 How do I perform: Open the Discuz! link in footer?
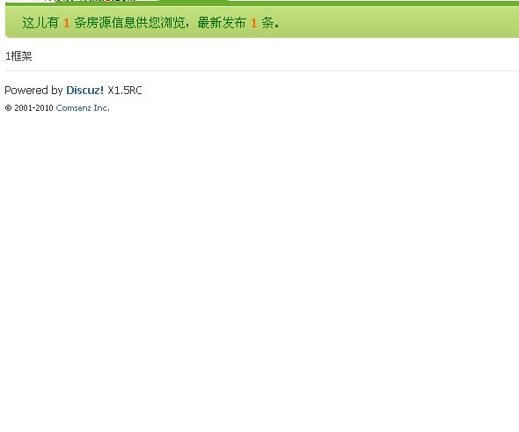pyautogui.click(x=84, y=90)
